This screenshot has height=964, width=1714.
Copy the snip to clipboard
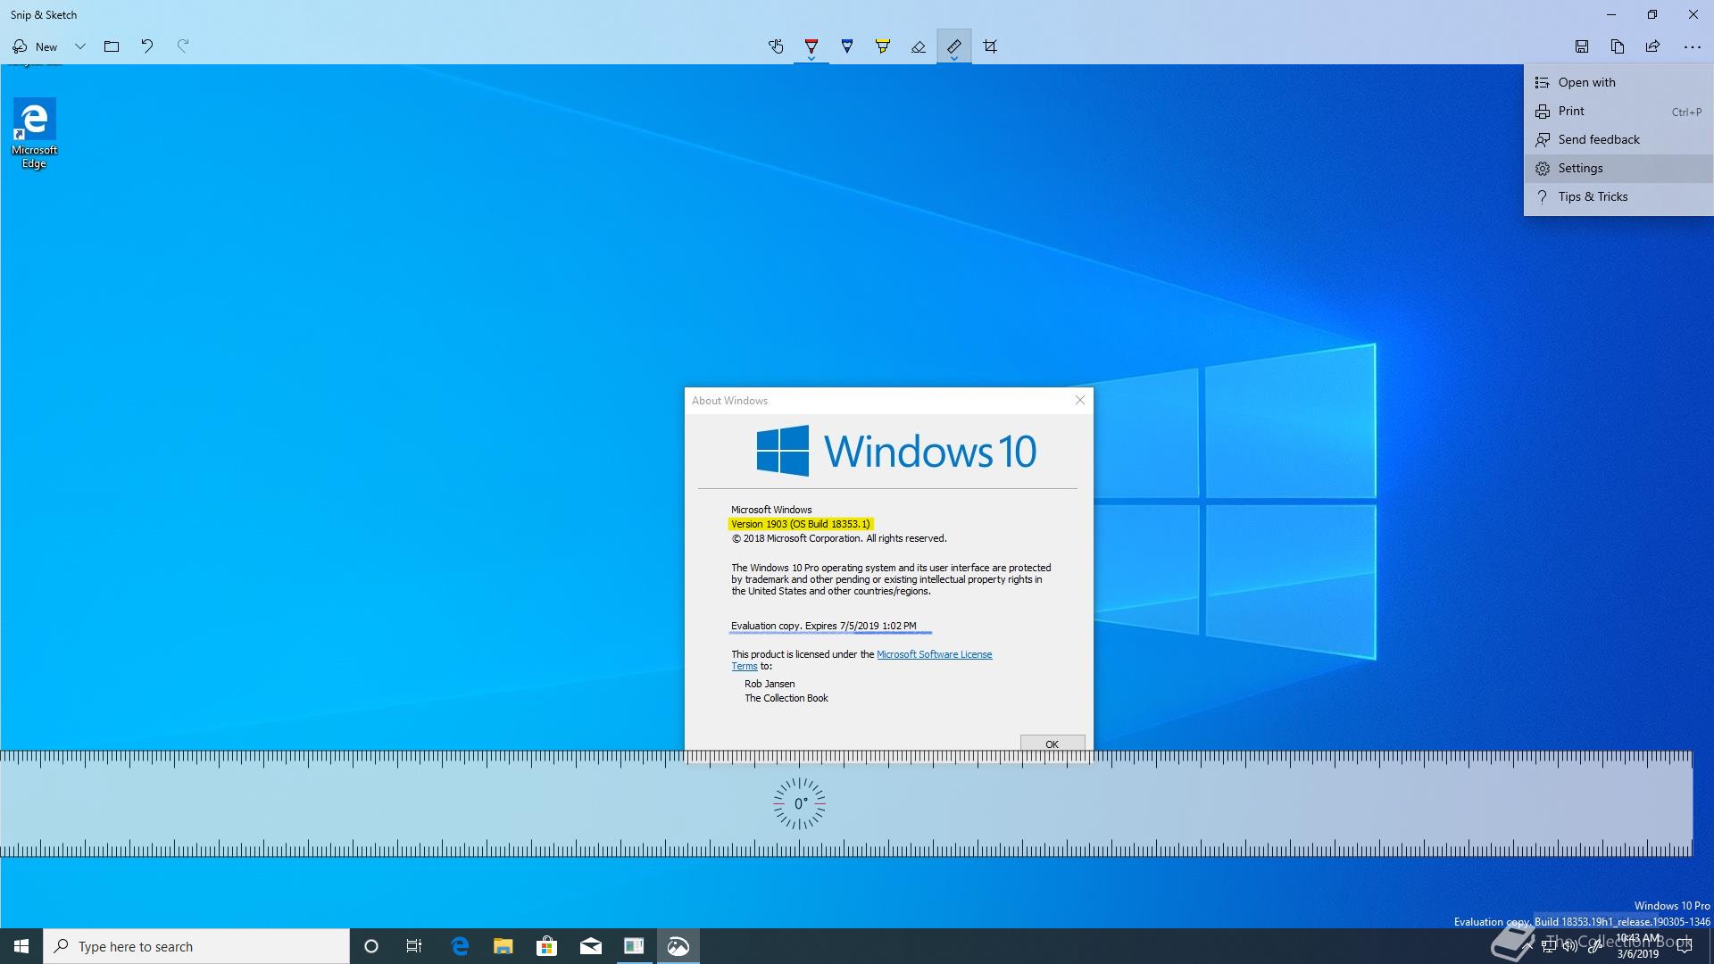point(1618,46)
